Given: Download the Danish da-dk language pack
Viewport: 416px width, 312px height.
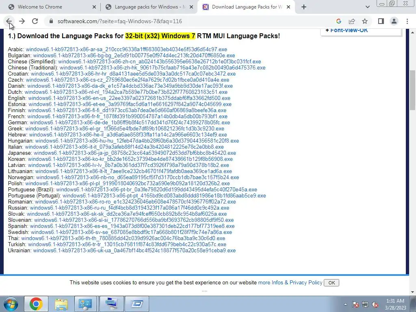Looking at the screenshot, I should (130, 86).
